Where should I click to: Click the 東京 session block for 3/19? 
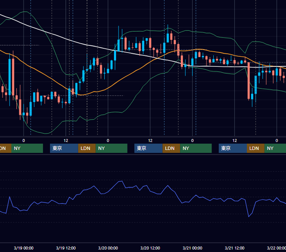coord(64,148)
